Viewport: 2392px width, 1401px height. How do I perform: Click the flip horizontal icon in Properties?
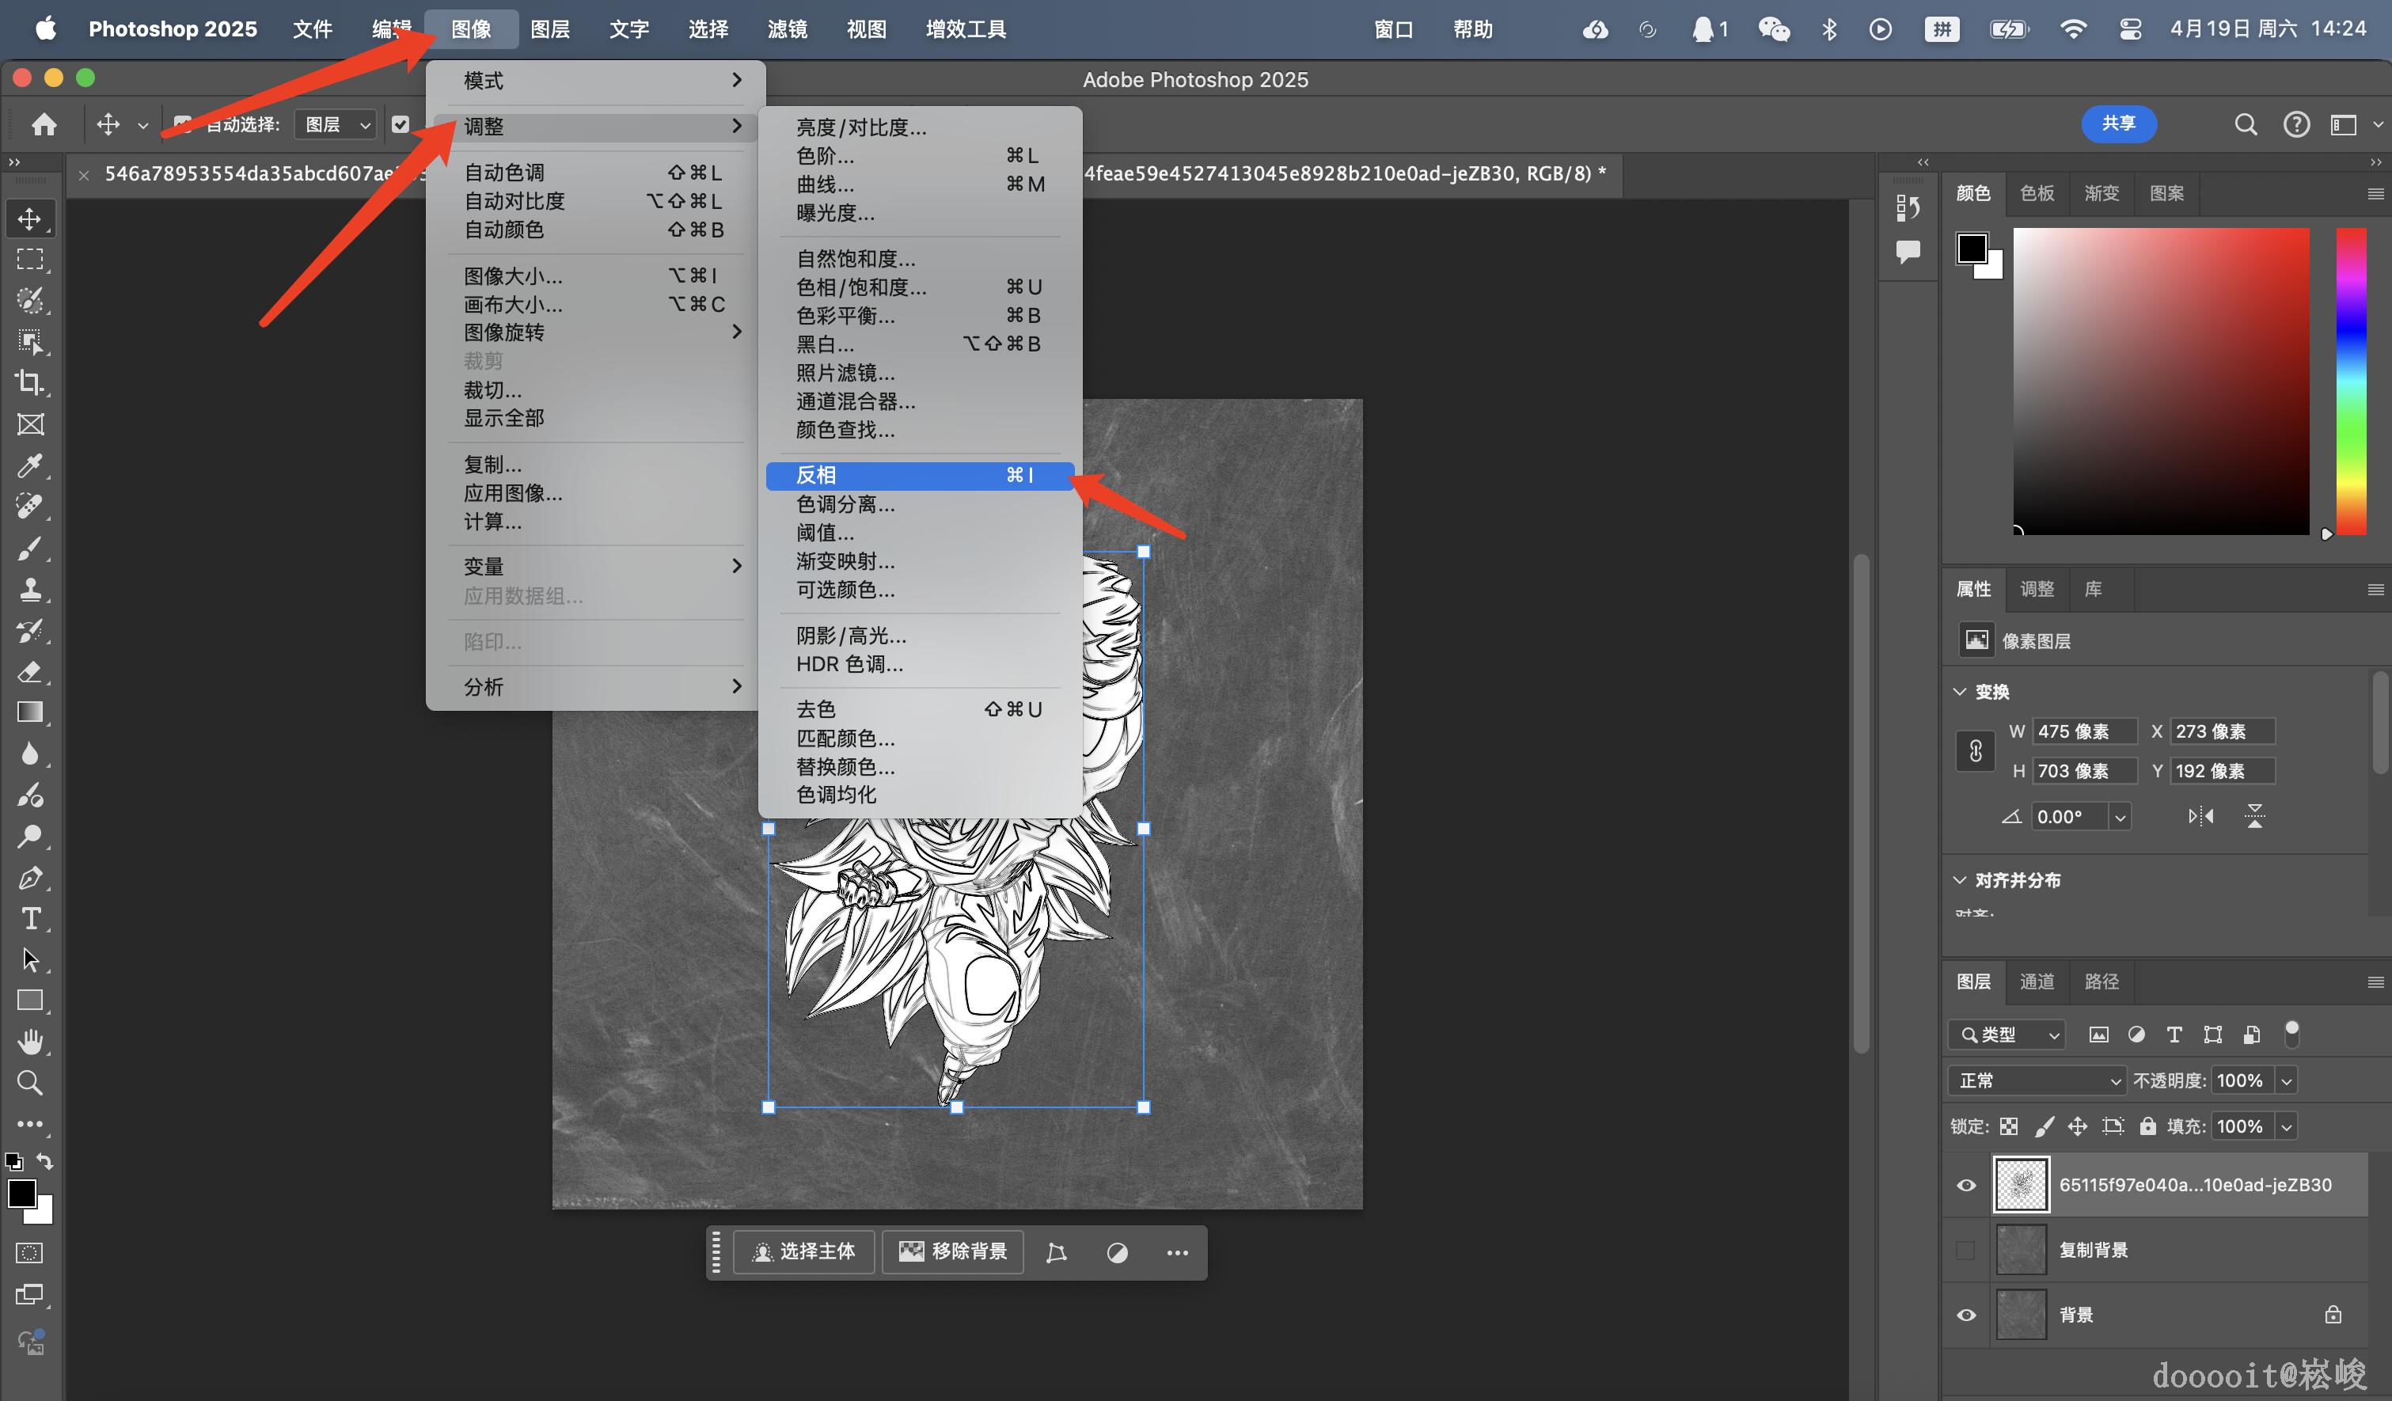click(x=2200, y=816)
